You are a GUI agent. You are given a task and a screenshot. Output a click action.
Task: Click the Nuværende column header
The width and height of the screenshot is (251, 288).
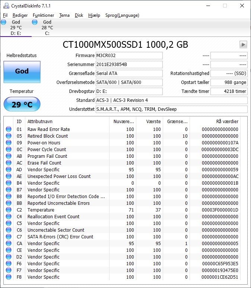[123, 121]
